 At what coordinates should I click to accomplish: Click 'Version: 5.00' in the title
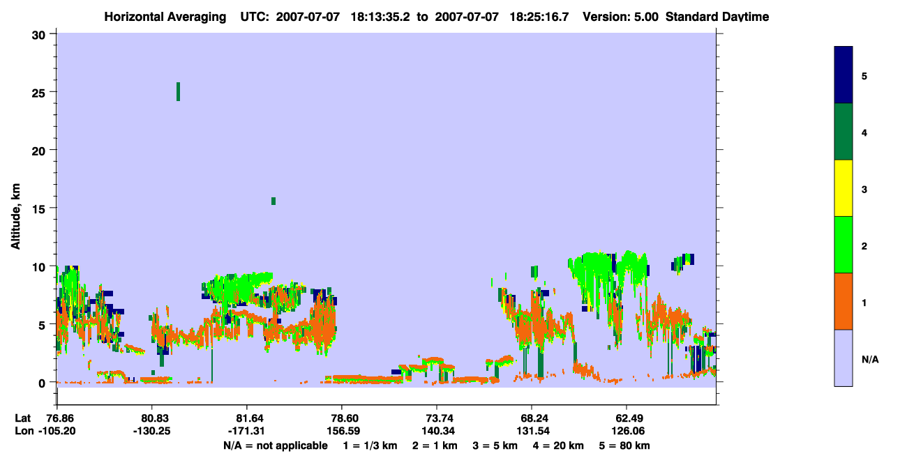tap(621, 17)
